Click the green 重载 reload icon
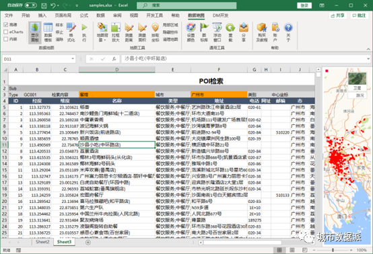373x254 pixels. point(230,32)
